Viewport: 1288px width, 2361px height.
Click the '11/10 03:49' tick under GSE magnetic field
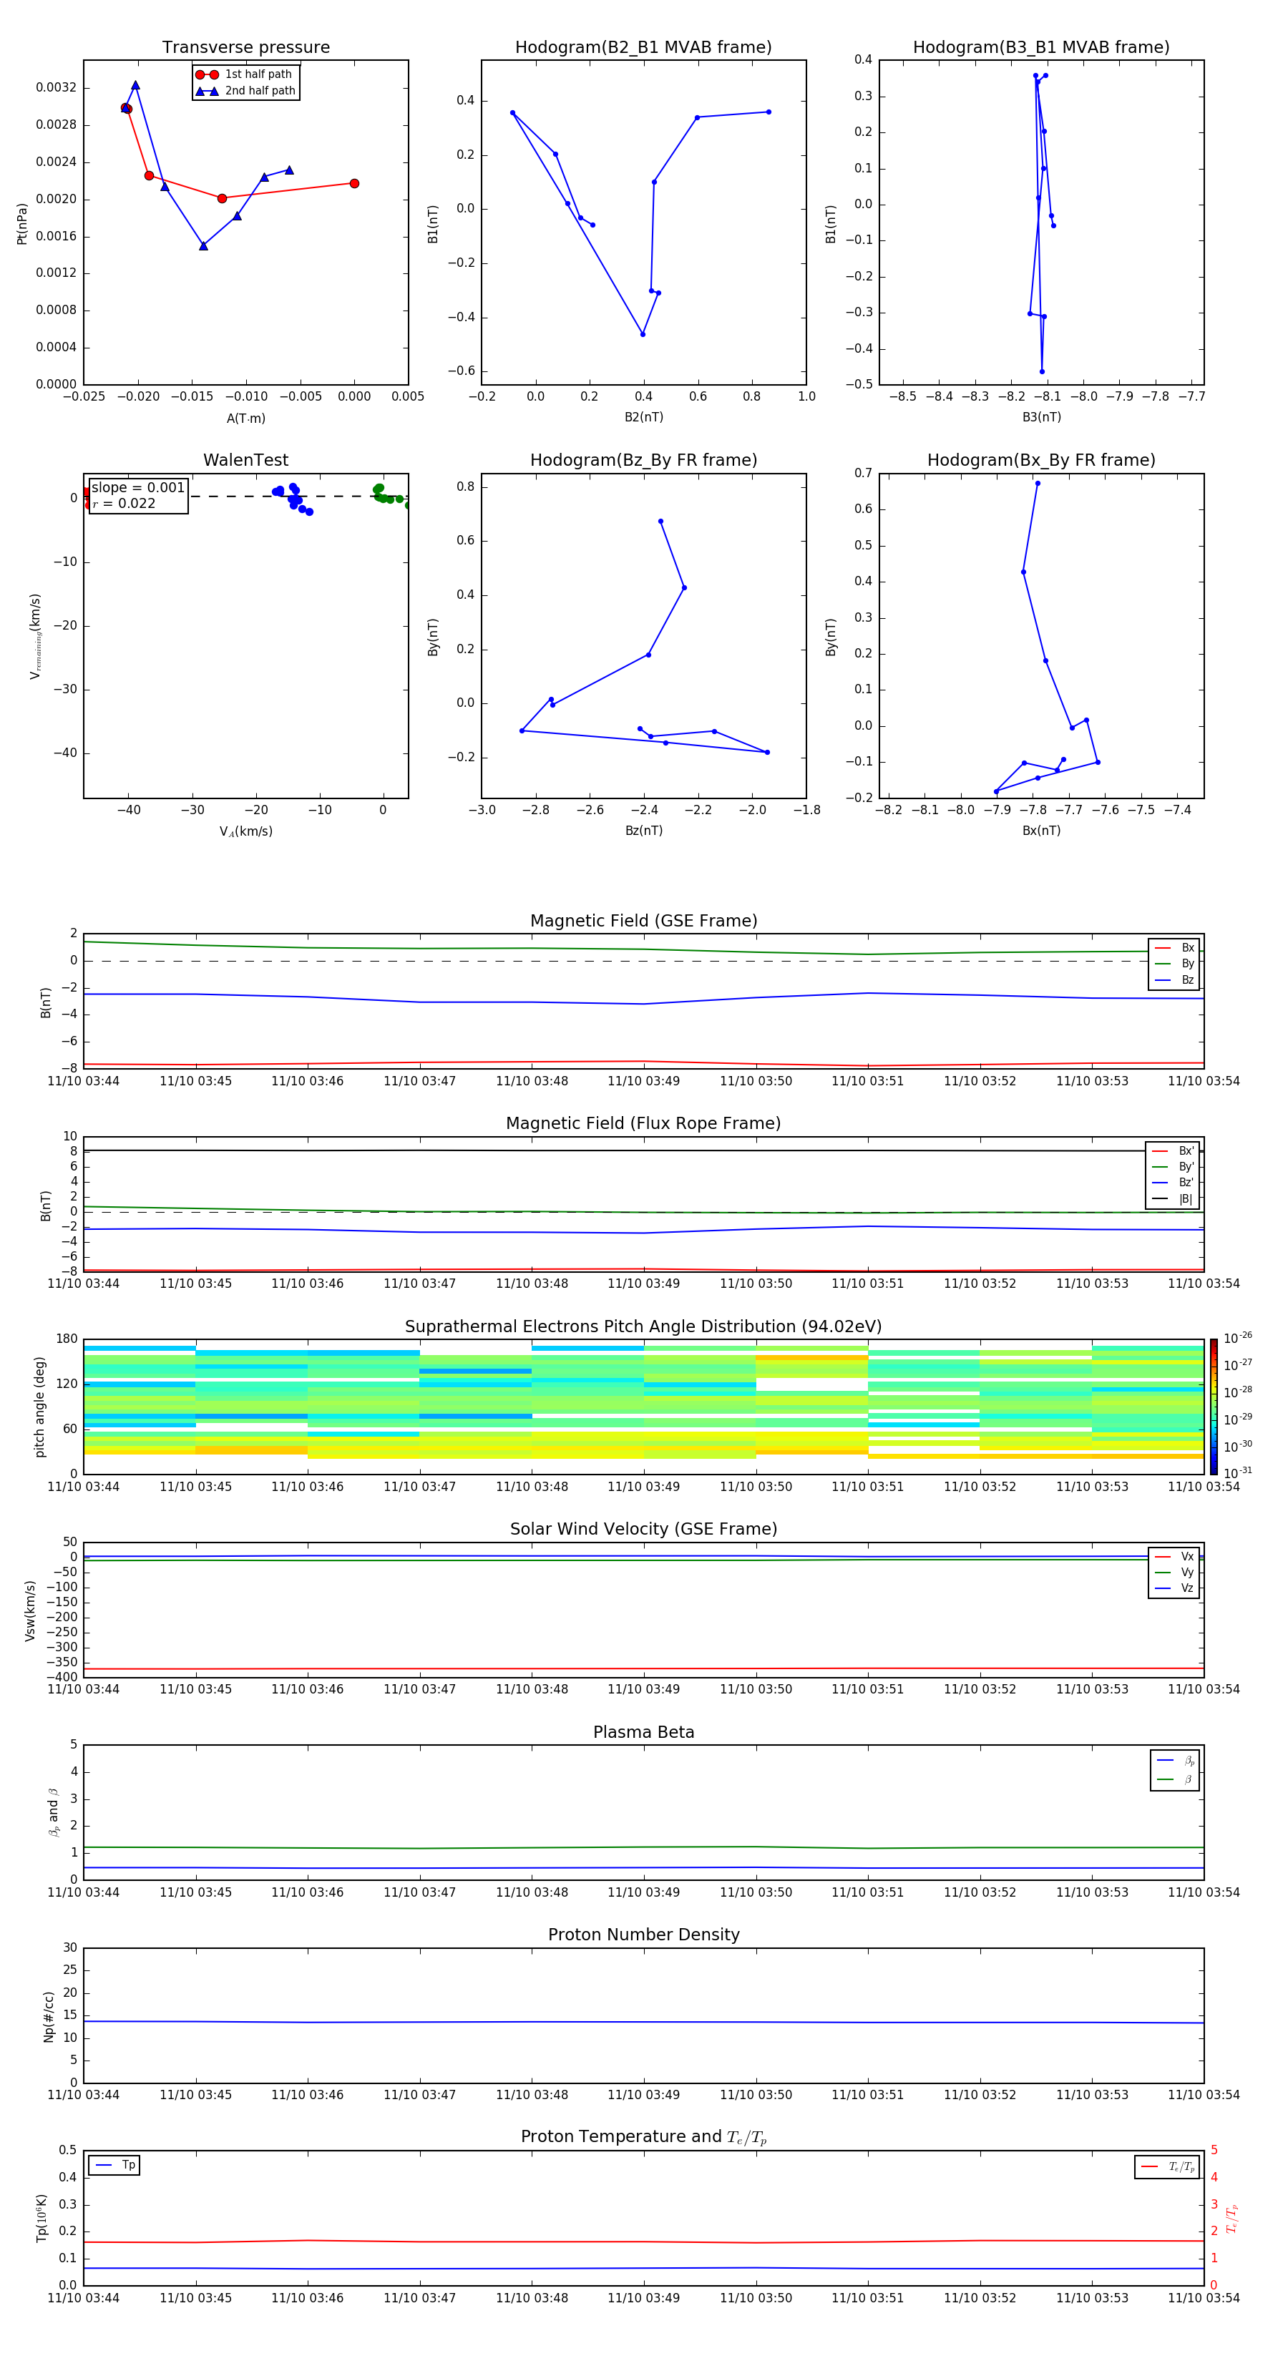pyautogui.click(x=643, y=1082)
